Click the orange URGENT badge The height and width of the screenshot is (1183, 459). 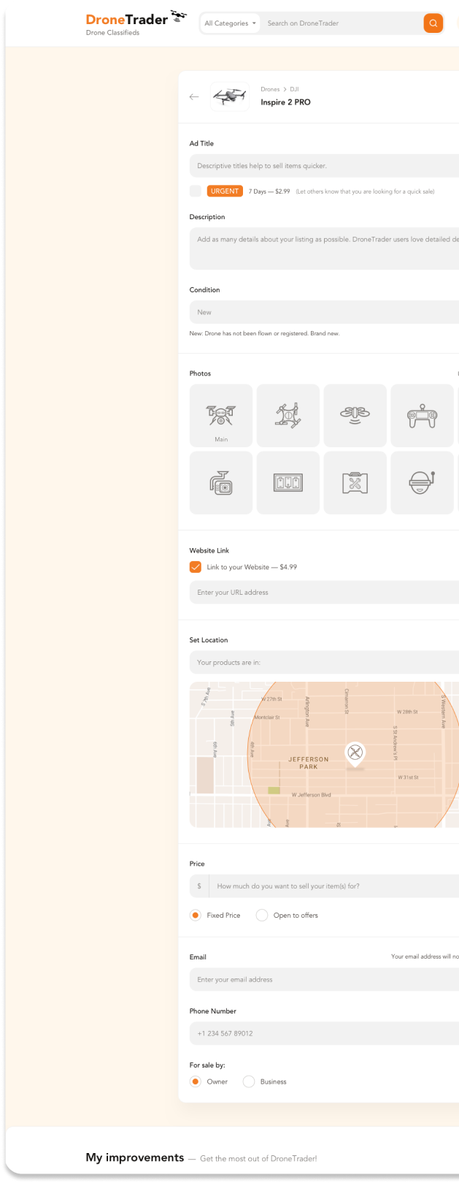click(x=225, y=191)
